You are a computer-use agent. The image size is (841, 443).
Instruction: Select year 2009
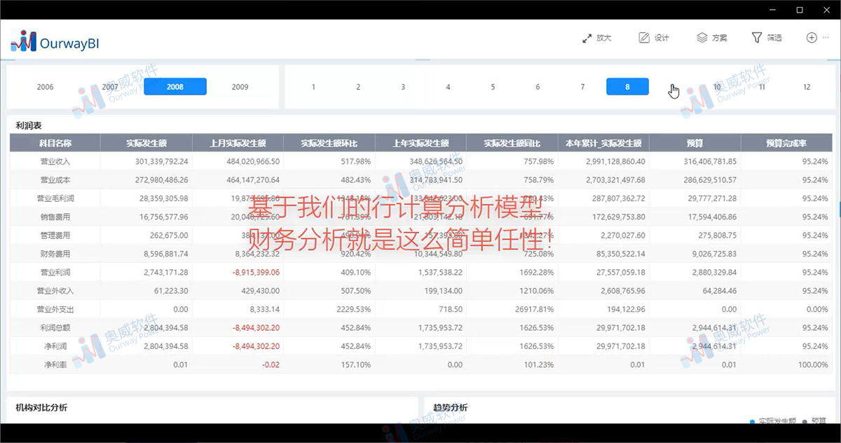click(x=240, y=87)
